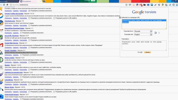
Task: Open the Chrome Toolbox (by Google) link
Action: coord(14,14)
